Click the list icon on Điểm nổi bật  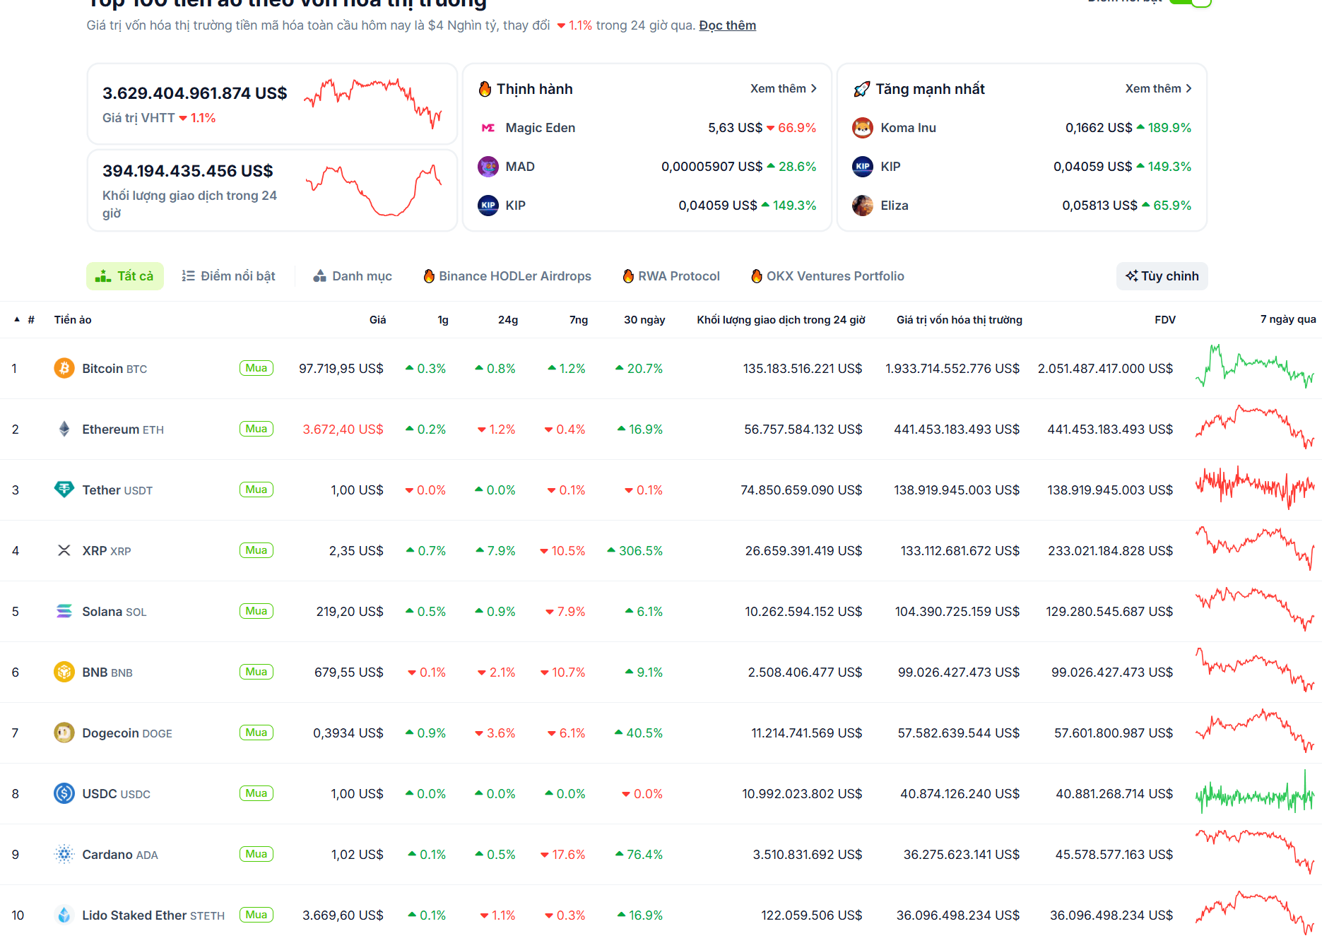188,276
